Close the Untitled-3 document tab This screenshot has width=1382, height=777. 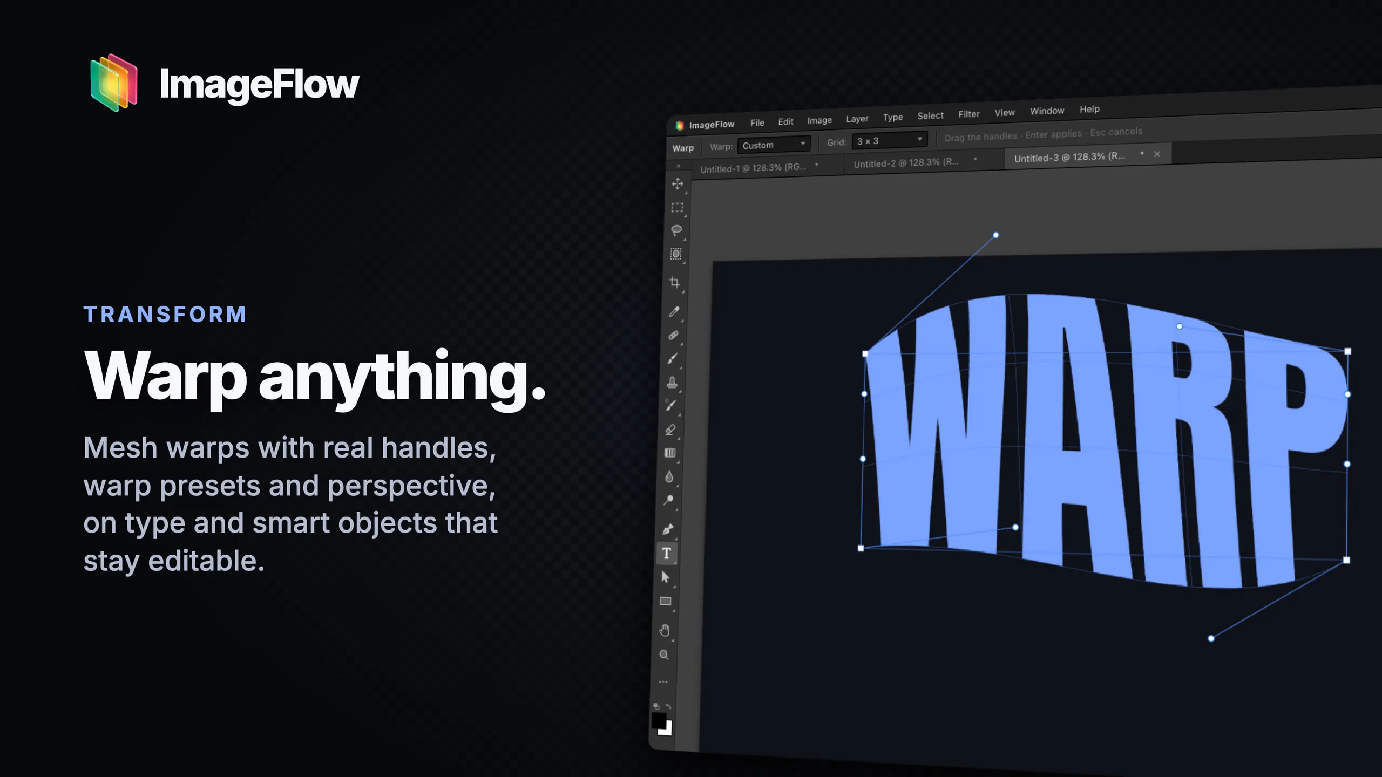click(x=1157, y=154)
